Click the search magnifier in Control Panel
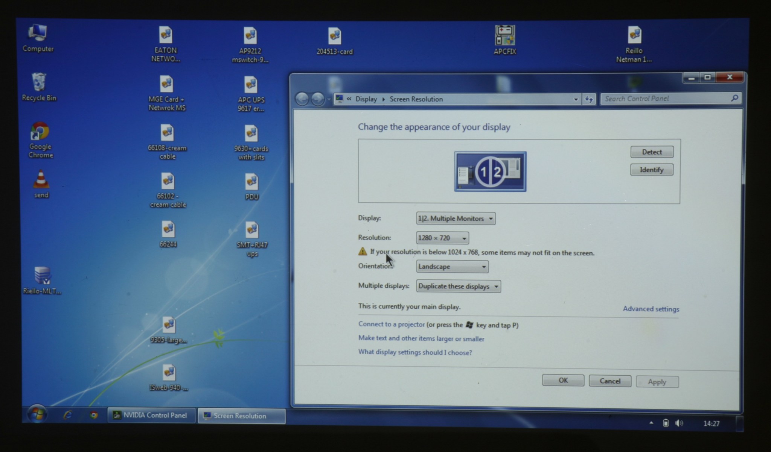This screenshot has width=771, height=452. pyautogui.click(x=734, y=98)
